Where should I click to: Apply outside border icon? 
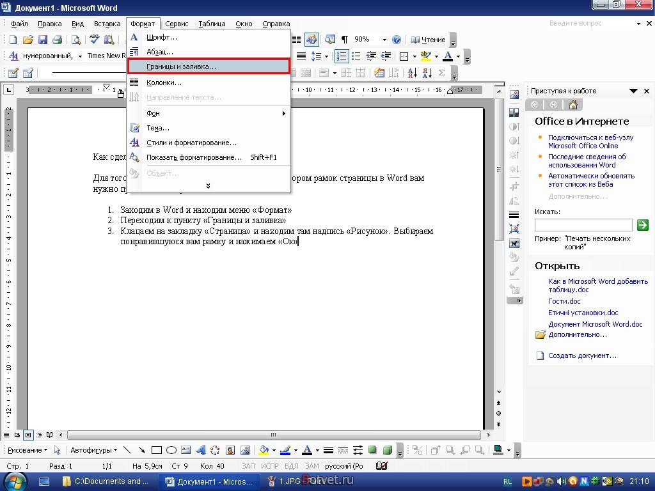[404, 56]
